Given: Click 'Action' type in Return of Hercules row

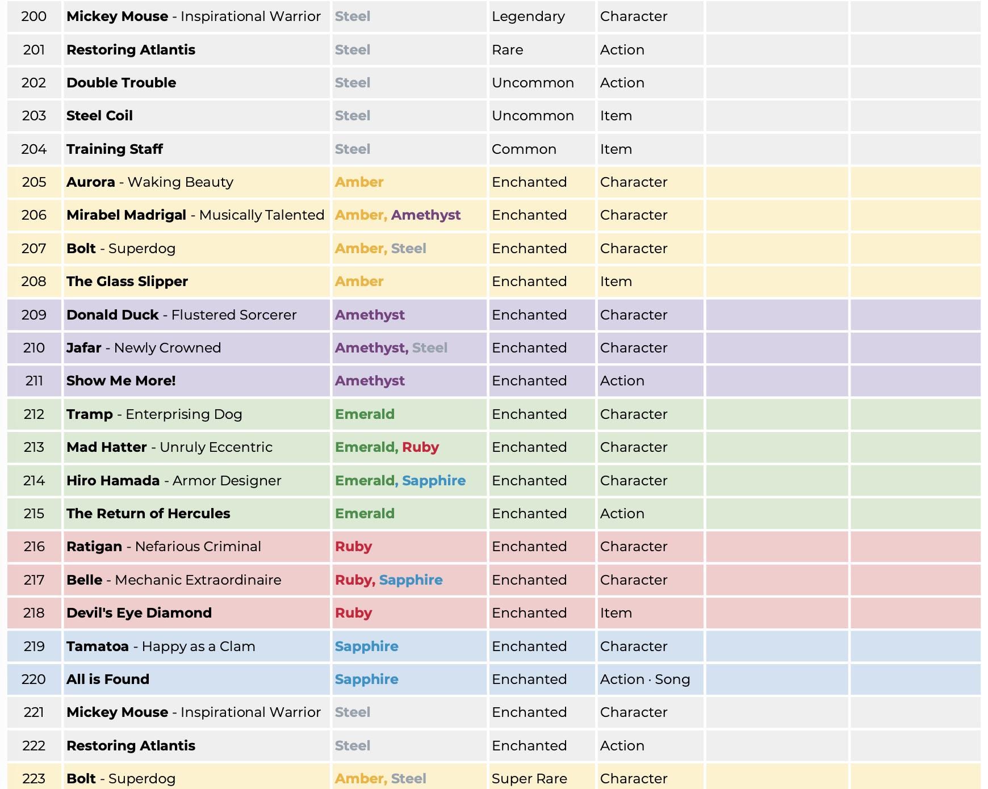Looking at the screenshot, I should click(622, 514).
